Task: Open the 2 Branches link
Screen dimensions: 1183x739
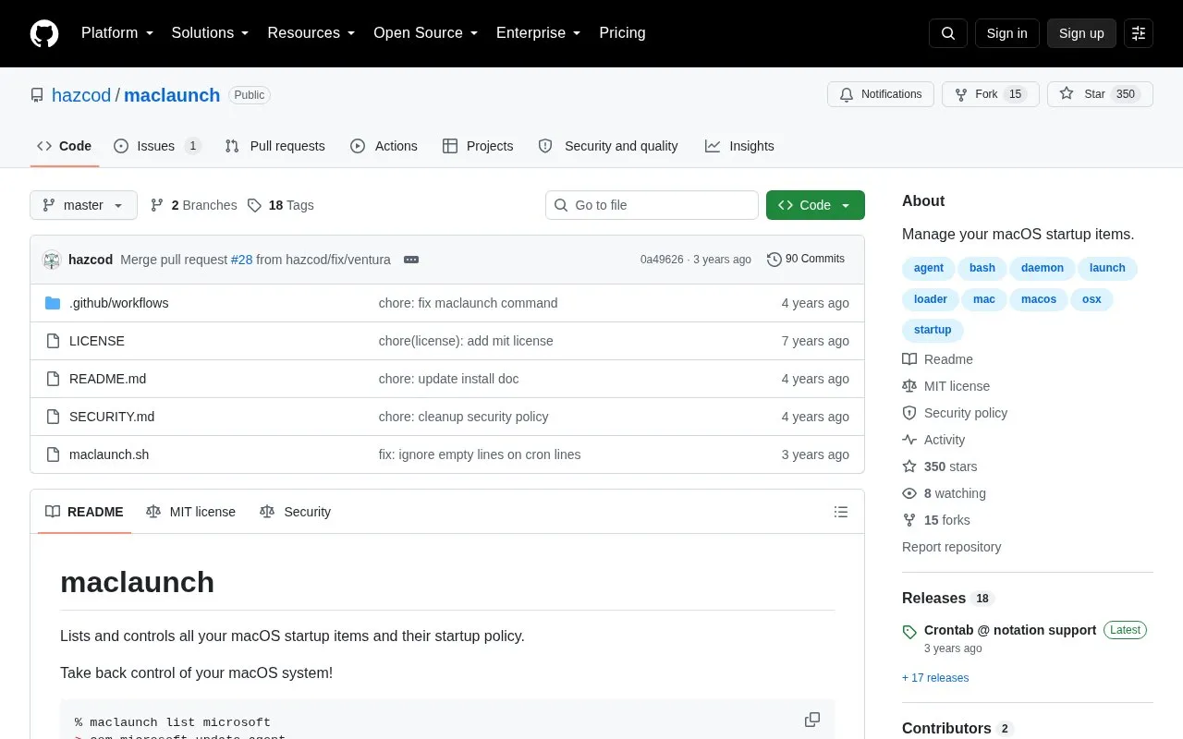Action: click(193, 205)
